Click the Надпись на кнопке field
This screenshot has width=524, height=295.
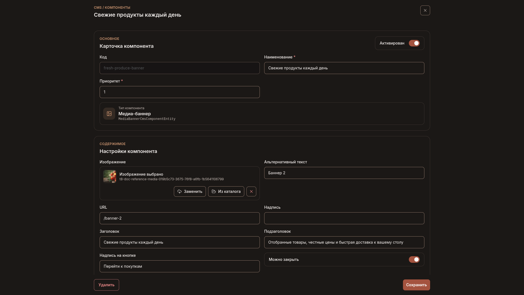[180, 266]
